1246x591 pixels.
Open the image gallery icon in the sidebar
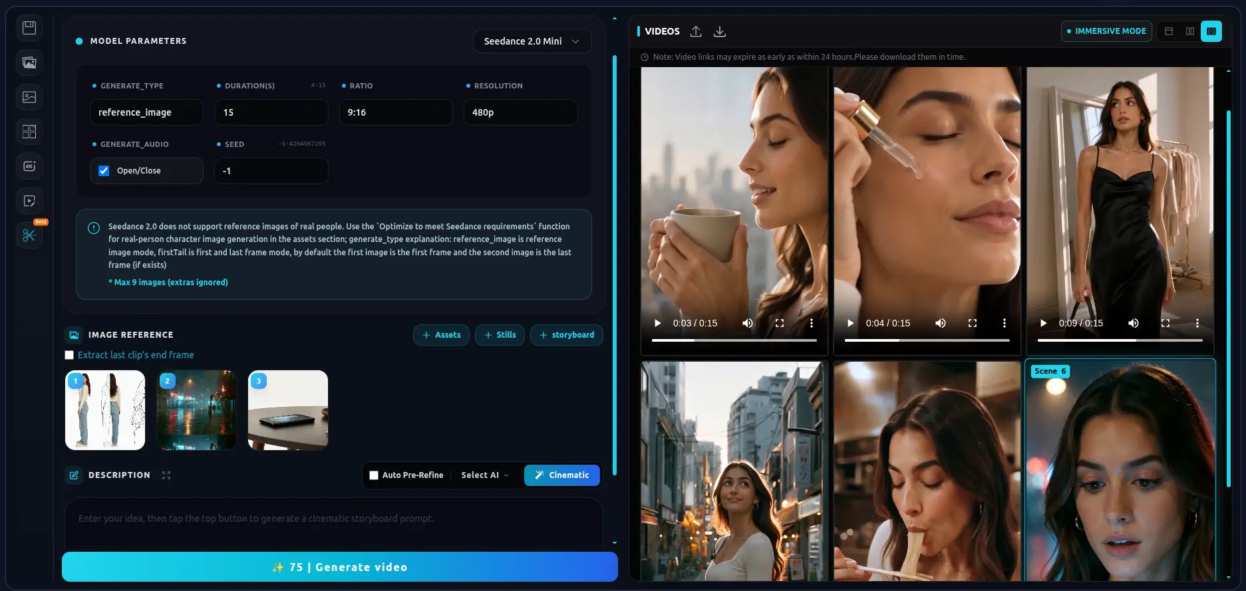click(x=29, y=62)
